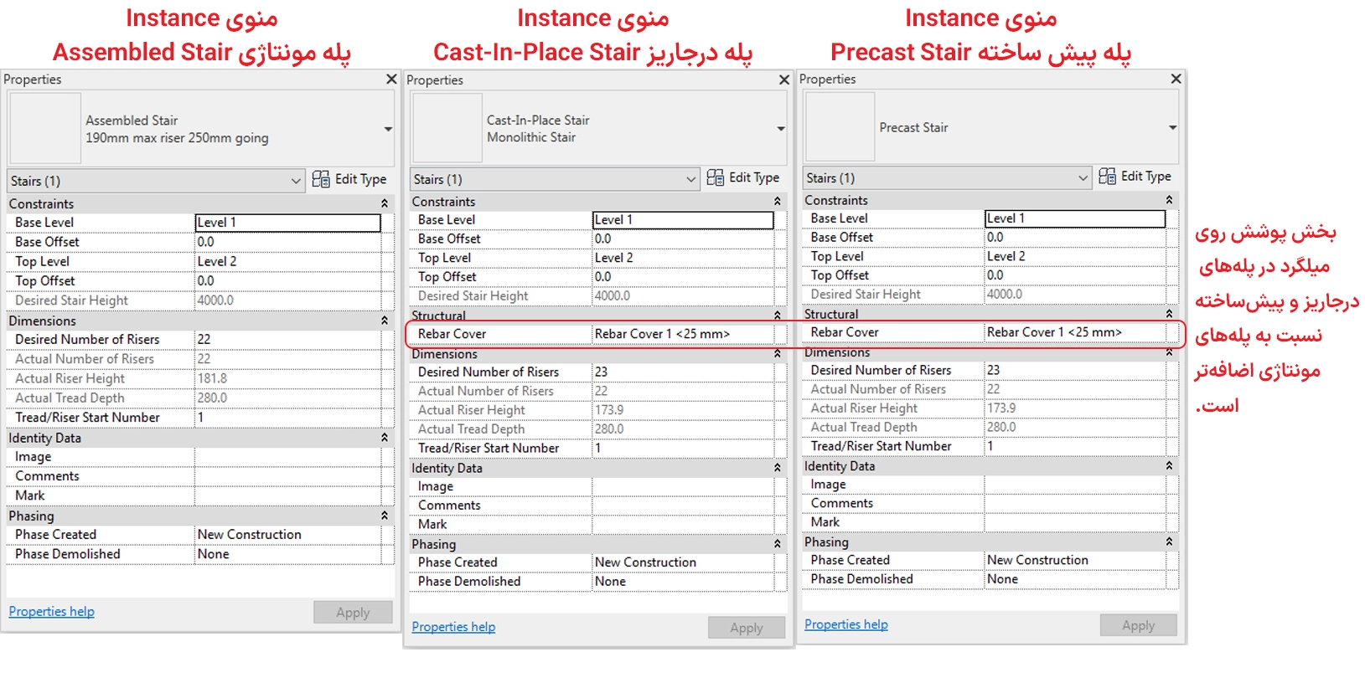The image size is (1365, 693).
Task: Collapse Phasing section in Assembled Stair panel
Action: pos(385,516)
